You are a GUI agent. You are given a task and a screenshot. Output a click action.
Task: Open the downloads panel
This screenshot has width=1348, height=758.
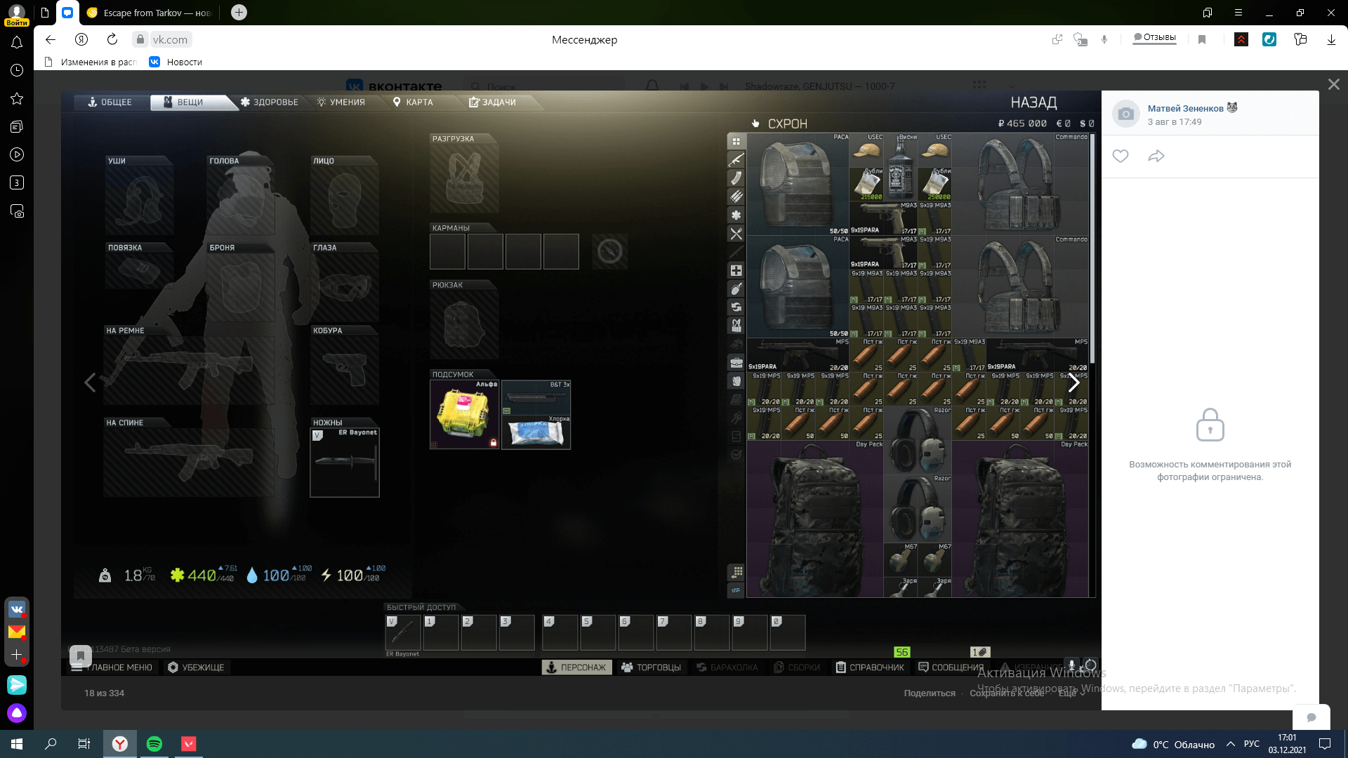(1331, 39)
